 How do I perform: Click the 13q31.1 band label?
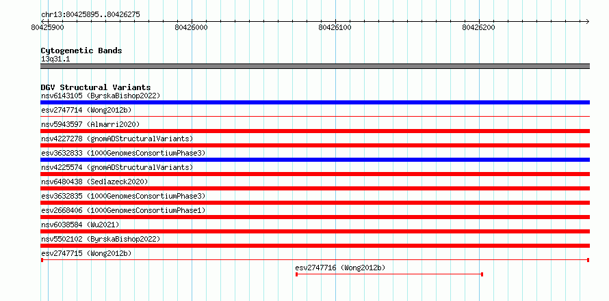point(55,59)
